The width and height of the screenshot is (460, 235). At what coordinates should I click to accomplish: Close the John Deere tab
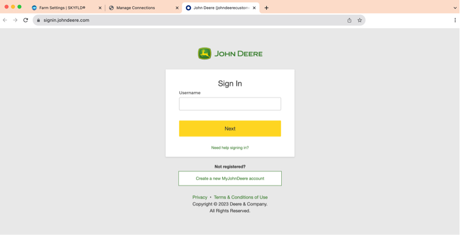pyautogui.click(x=254, y=8)
